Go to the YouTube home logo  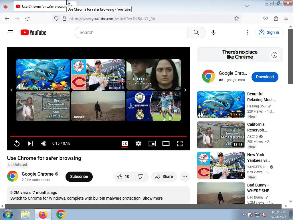(x=33, y=32)
